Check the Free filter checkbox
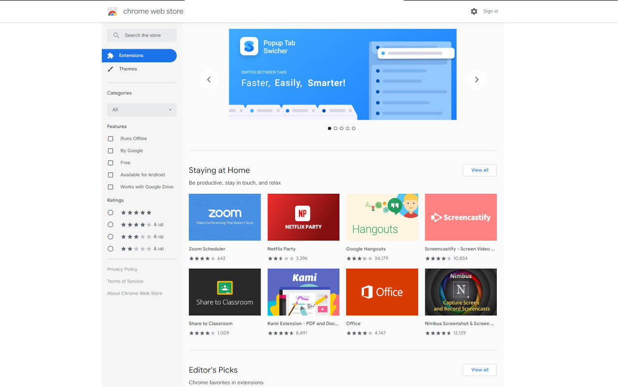The width and height of the screenshot is (618, 387). coord(111,163)
